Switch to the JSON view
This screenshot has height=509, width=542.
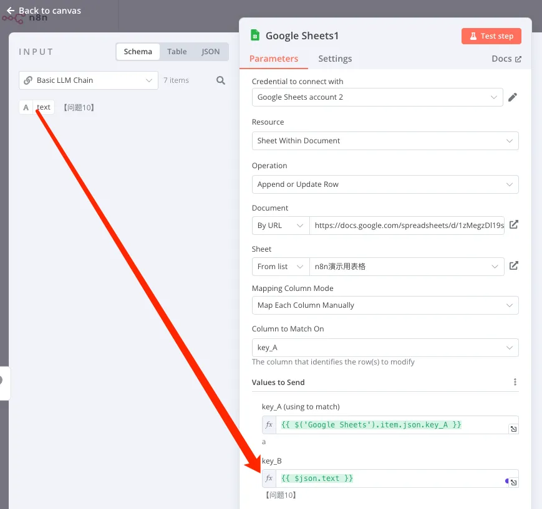(x=211, y=52)
